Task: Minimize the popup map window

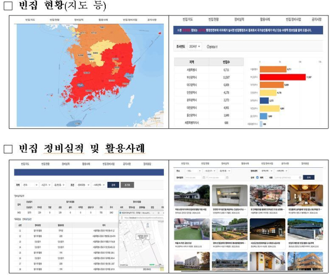Action: point(154,213)
